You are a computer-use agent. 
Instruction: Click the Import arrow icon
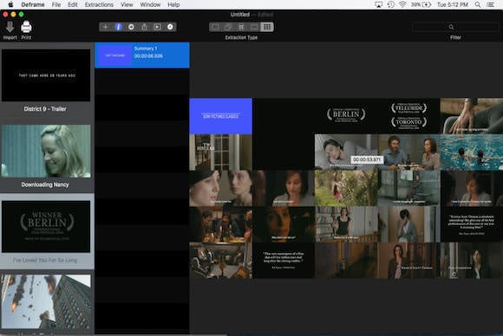(10, 27)
